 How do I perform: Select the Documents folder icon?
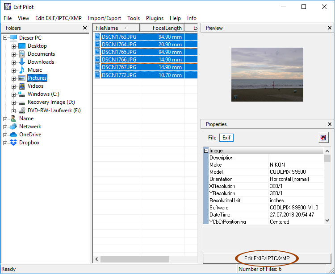[x=22, y=54]
